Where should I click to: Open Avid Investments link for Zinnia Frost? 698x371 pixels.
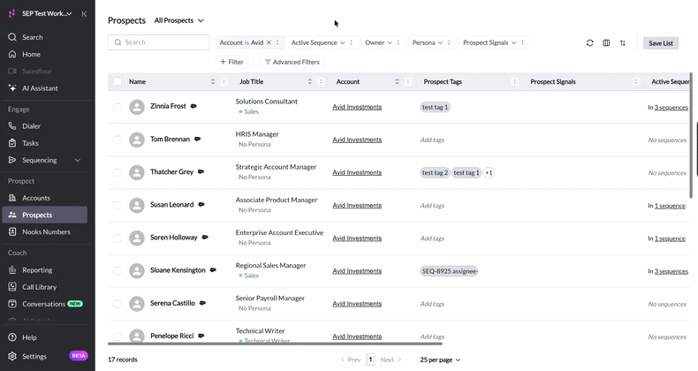click(357, 107)
